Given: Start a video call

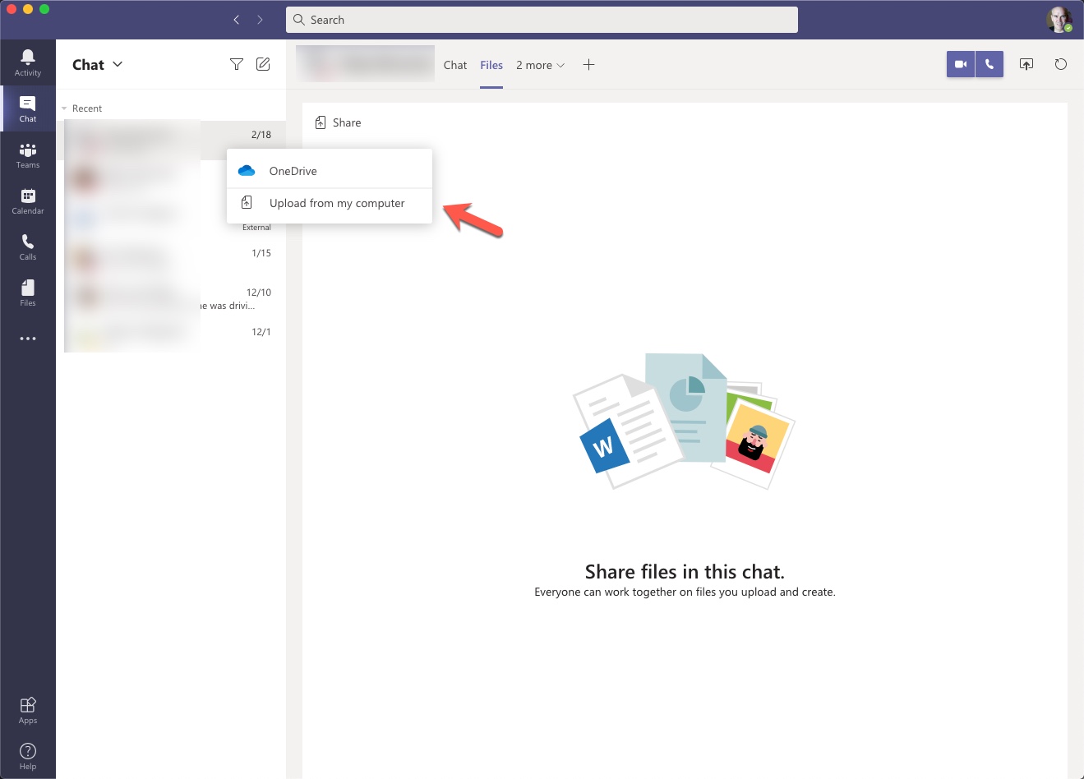Looking at the screenshot, I should pos(960,63).
